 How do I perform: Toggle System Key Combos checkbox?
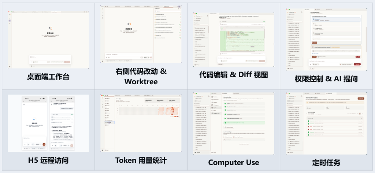pyautogui.click(x=233, y=137)
